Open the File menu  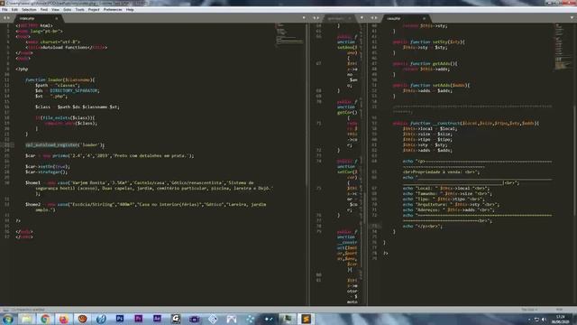[5, 10]
